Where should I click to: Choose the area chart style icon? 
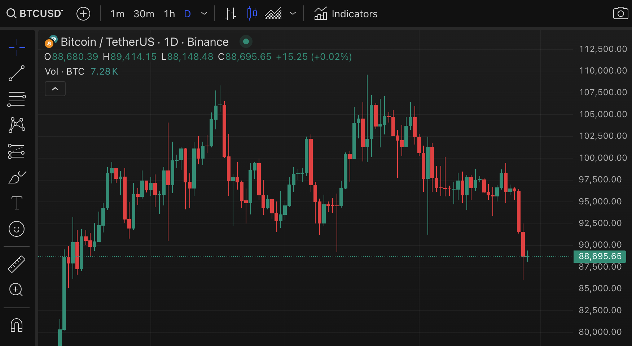tap(273, 14)
